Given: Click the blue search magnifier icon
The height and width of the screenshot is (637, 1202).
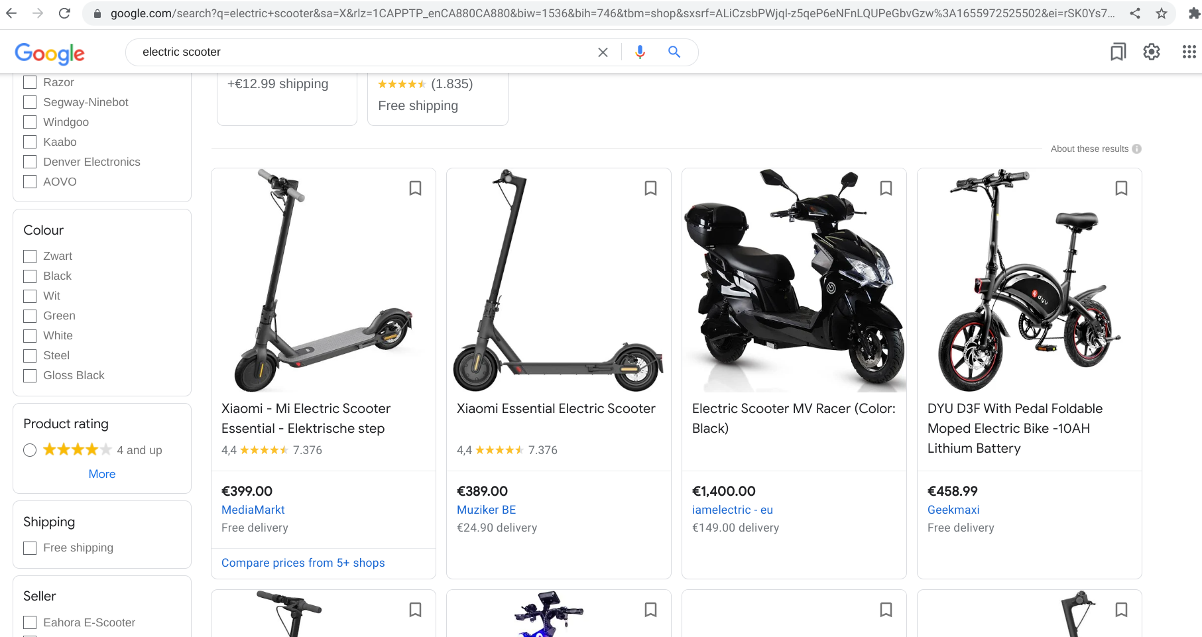Looking at the screenshot, I should [674, 52].
